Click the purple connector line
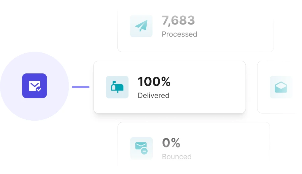 (81, 87)
